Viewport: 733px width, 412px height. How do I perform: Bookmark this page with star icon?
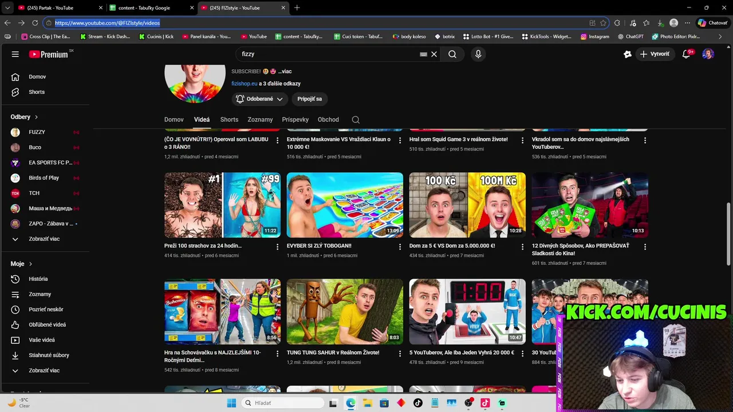(603, 23)
